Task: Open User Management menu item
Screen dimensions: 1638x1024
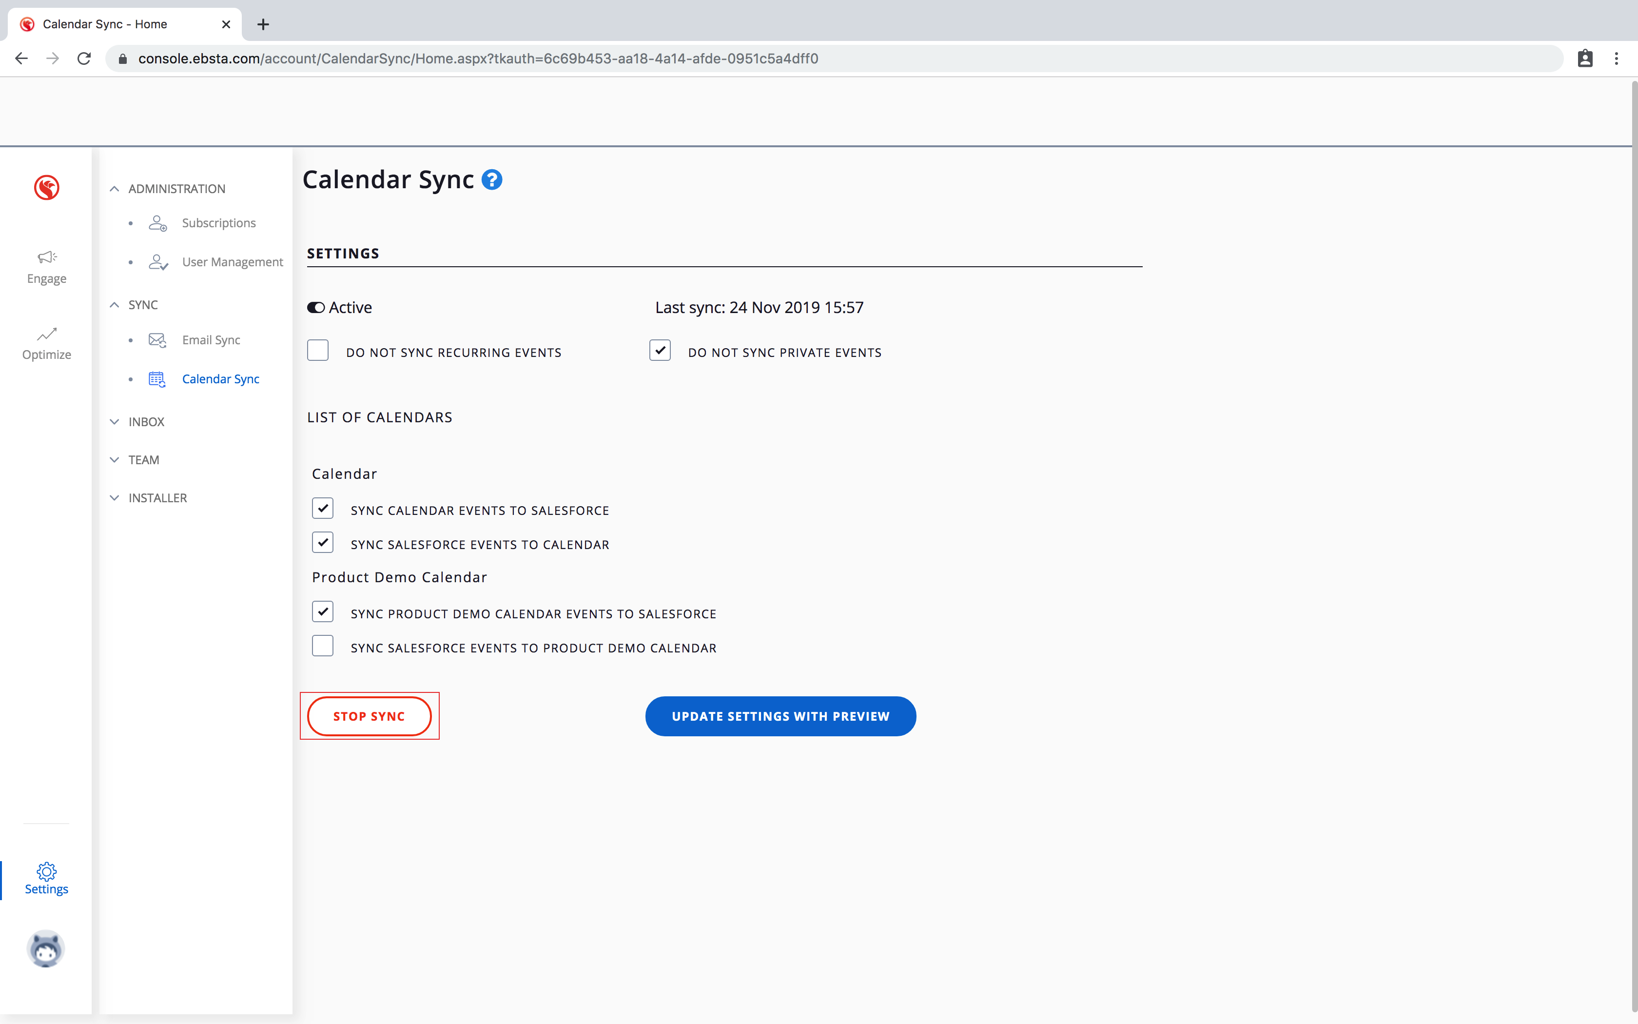Action: (x=232, y=262)
